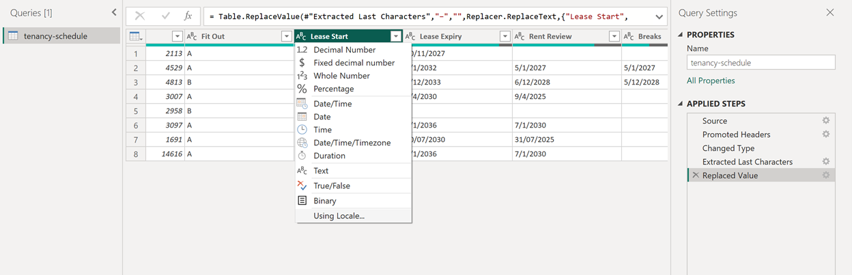Open gear settings for Source step
This screenshot has width=852, height=275.
click(825, 121)
